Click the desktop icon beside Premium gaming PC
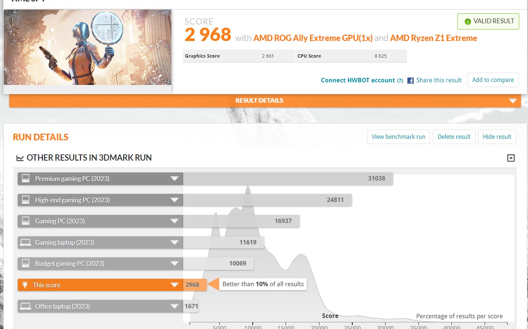Image resolution: width=528 pixels, height=329 pixels. (x=26, y=178)
